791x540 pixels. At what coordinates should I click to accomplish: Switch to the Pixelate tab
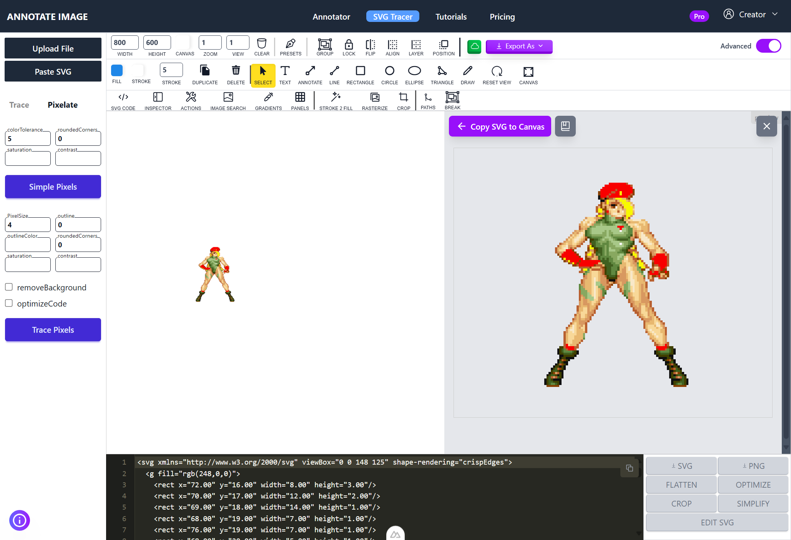click(63, 105)
